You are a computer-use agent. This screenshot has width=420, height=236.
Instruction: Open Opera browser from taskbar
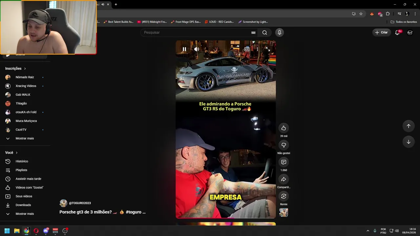tap(36, 231)
